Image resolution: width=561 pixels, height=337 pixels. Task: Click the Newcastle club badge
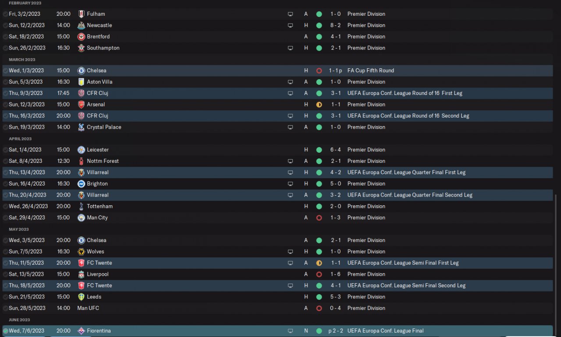pyautogui.click(x=81, y=25)
